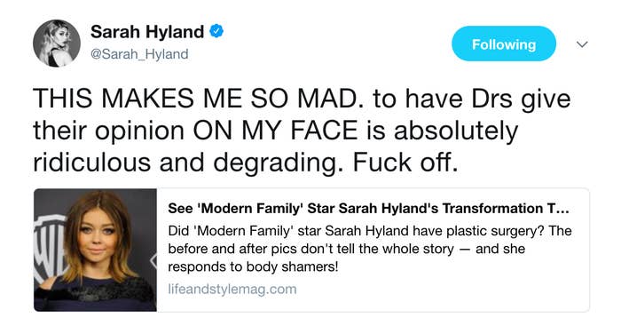Click the article card description text
Image resolution: width=621 pixels, height=326 pixels.
370,249
